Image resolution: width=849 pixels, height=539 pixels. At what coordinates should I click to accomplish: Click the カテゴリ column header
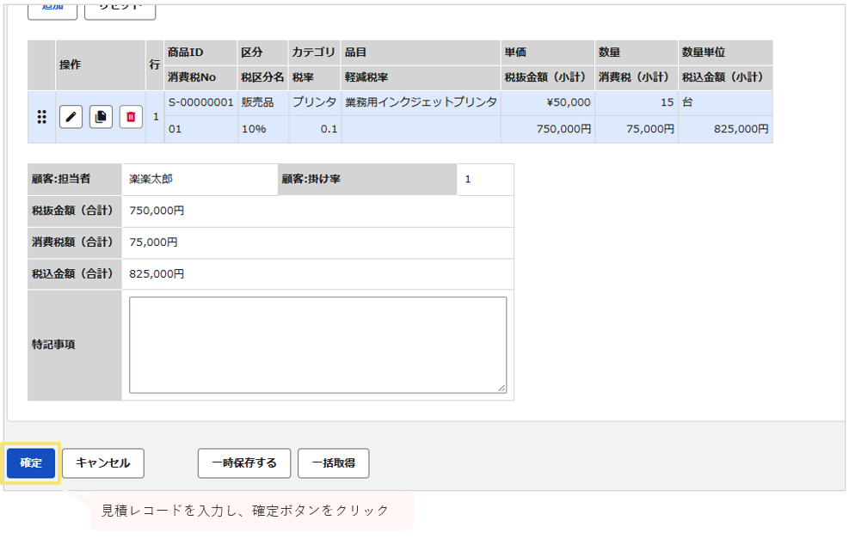[x=313, y=52]
